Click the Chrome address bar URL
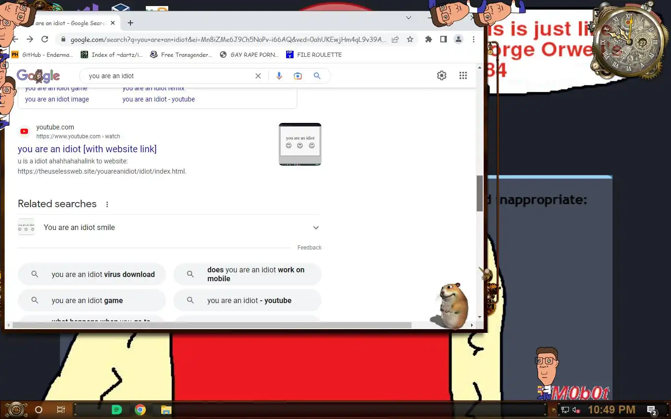 (x=228, y=40)
